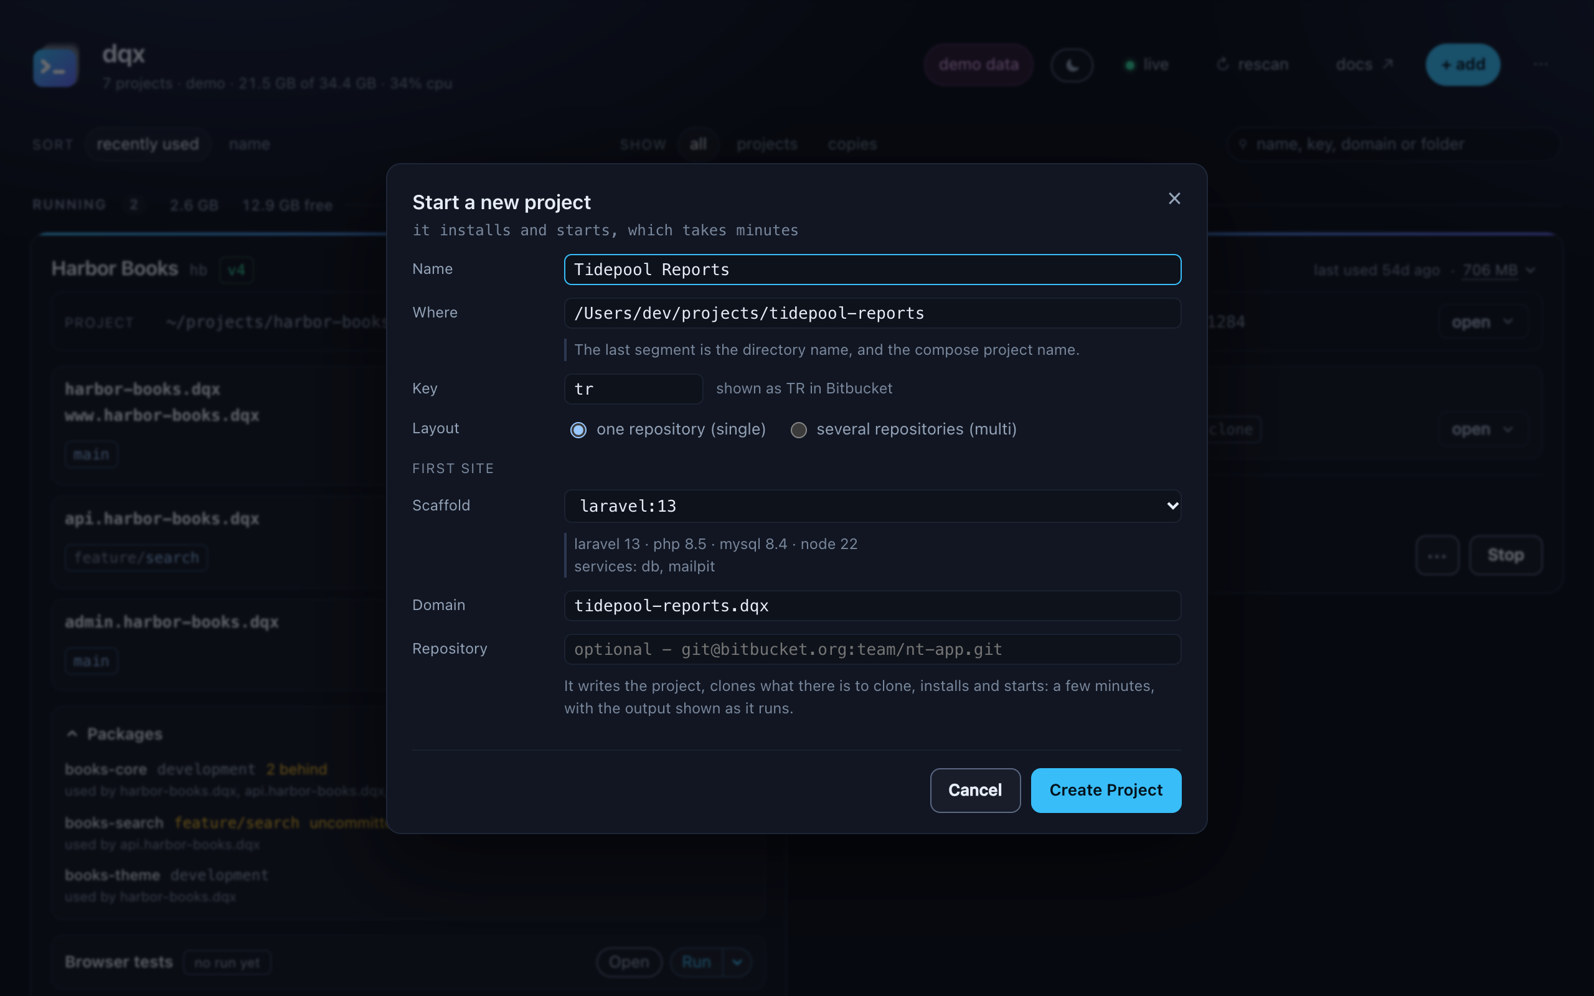Image resolution: width=1594 pixels, height=996 pixels.
Task: Click the v4 version badge
Action: pos(236,270)
